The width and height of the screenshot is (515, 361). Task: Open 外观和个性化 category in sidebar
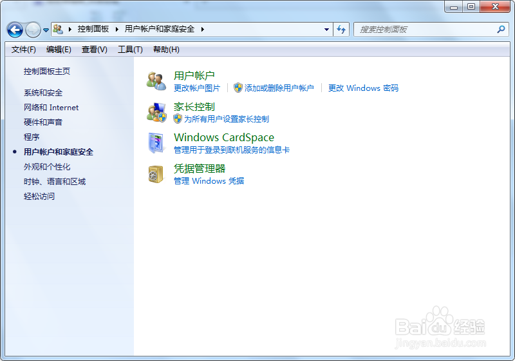47,167
